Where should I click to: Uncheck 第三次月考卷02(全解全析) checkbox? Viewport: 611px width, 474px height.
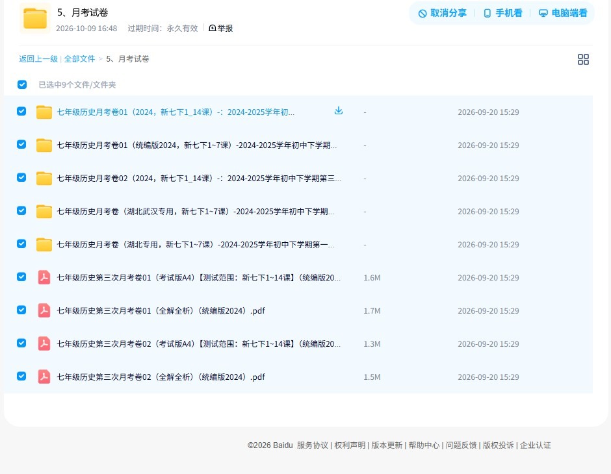click(x=21, y=376)
